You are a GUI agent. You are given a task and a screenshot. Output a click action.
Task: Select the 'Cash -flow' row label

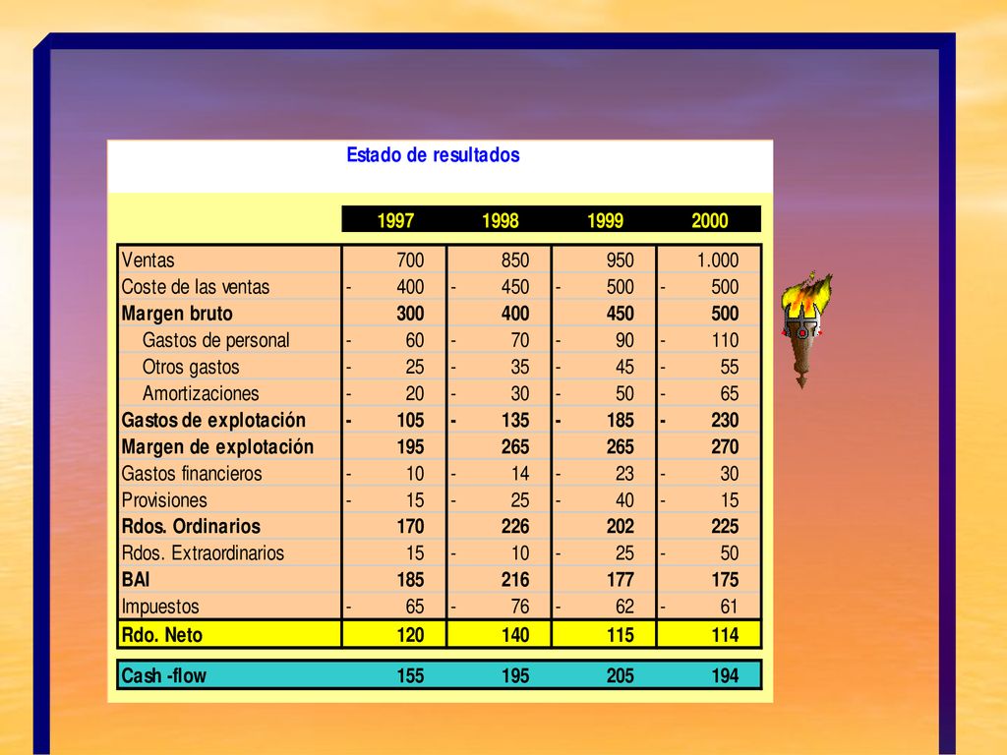point(164,676)
